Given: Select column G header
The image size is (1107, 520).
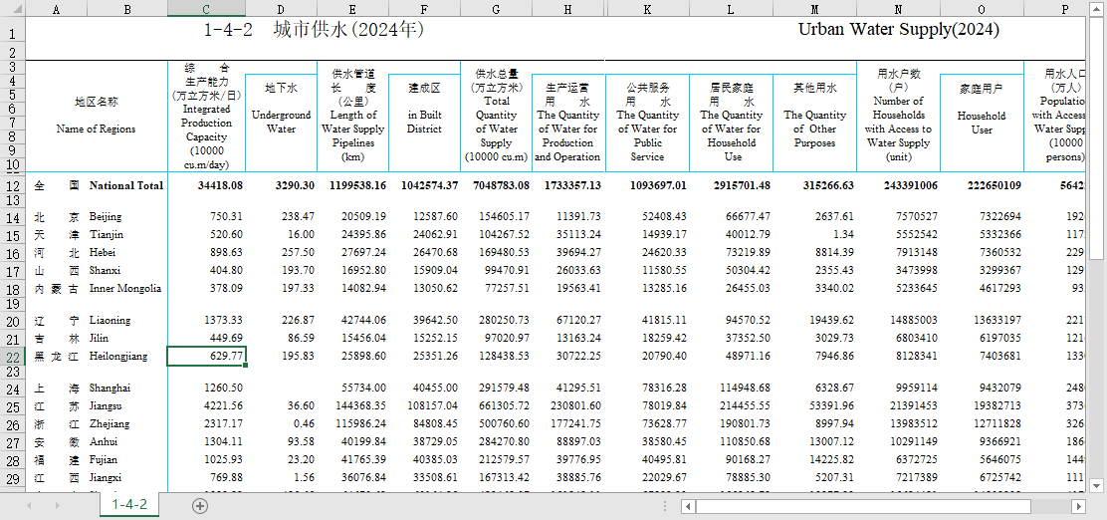Looking at the screenshot, I should 497,9.
